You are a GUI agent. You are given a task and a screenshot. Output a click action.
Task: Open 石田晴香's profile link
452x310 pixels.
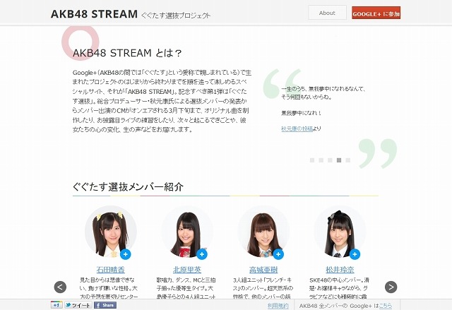click(x=110, y=270)
